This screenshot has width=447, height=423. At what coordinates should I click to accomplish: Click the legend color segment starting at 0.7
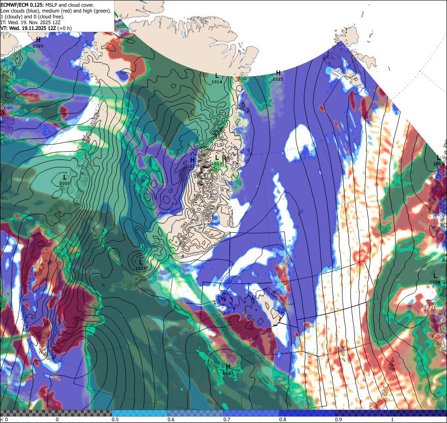[x=251, y=413]
